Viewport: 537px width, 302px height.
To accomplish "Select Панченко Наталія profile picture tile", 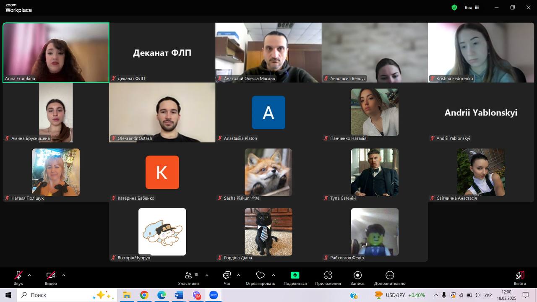I will 375,112.
